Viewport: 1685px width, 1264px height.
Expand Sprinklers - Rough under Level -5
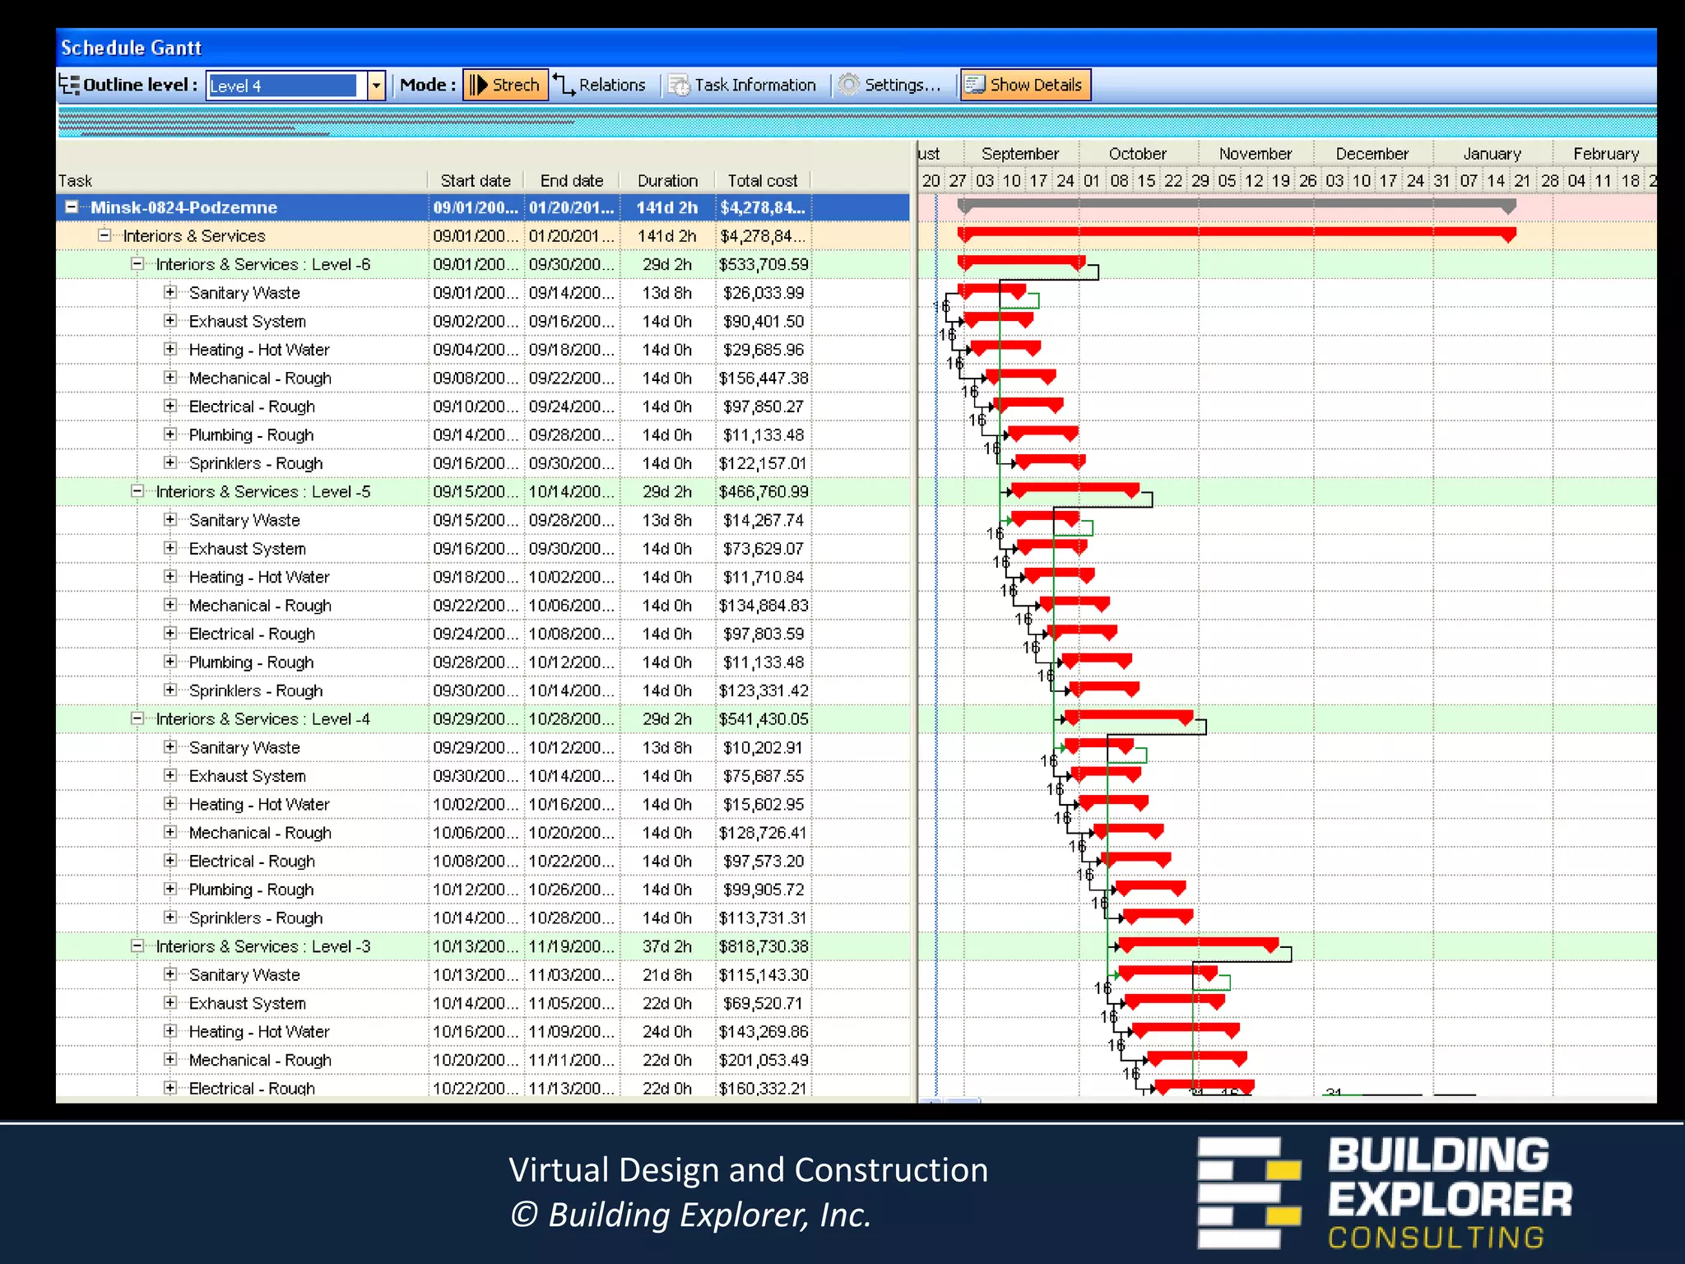170,690
